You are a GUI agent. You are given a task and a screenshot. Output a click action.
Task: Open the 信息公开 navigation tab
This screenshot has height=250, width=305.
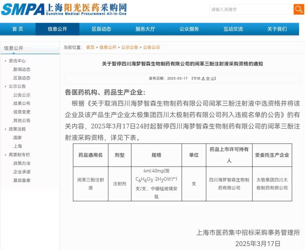click(58, 29)
